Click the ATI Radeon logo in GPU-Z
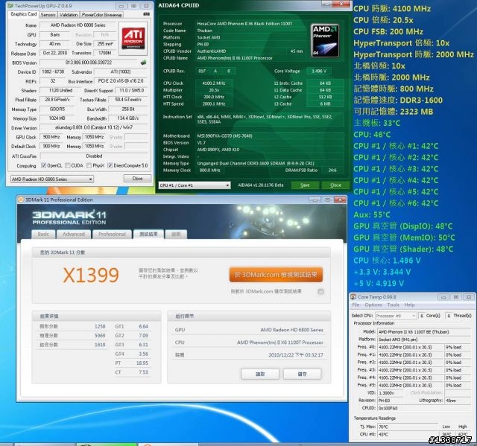Viewport: 477px width, 446px height. coord(133,38)
